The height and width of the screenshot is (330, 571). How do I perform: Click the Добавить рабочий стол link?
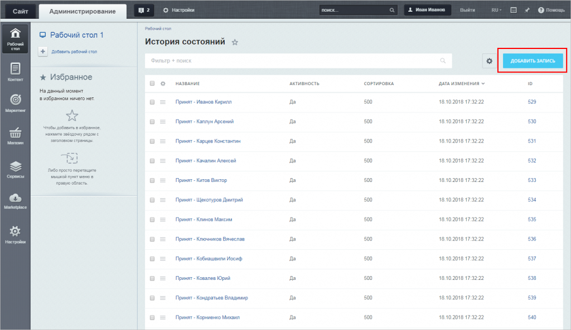pos(74,52)
